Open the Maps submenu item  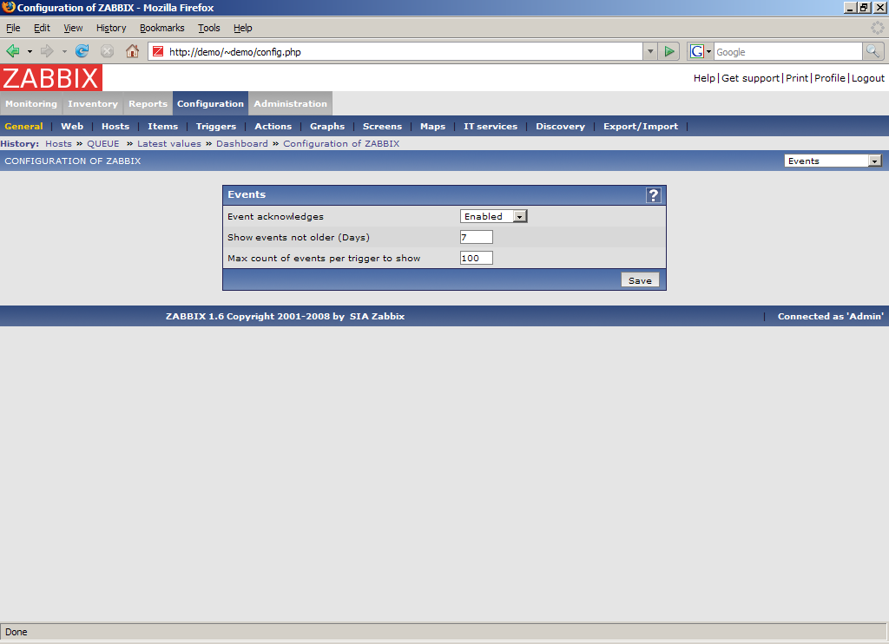point(432,127)
